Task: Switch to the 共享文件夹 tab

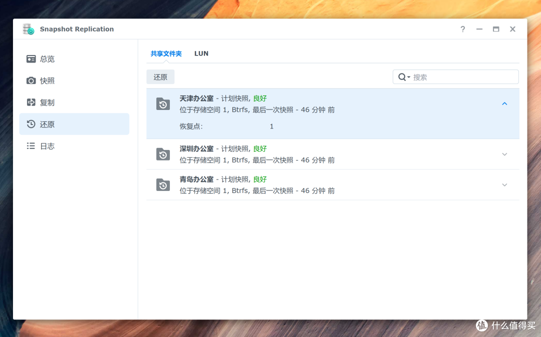Action: click(166, 53)
